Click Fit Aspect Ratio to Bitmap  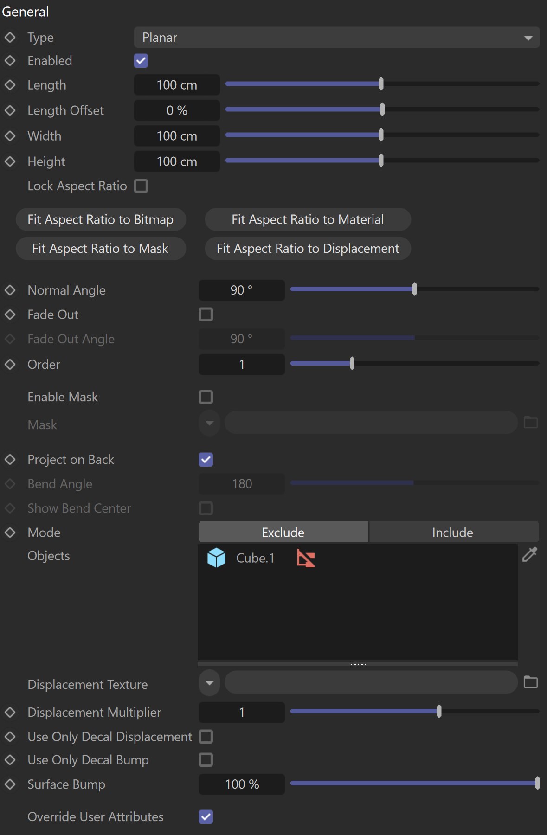tap(101, 219)
